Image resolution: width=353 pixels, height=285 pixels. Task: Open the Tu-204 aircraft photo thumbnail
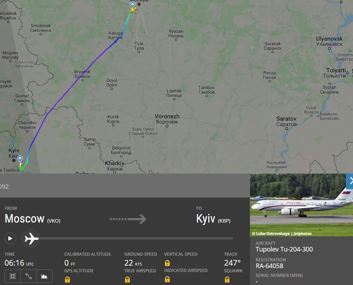pos(301,205)
